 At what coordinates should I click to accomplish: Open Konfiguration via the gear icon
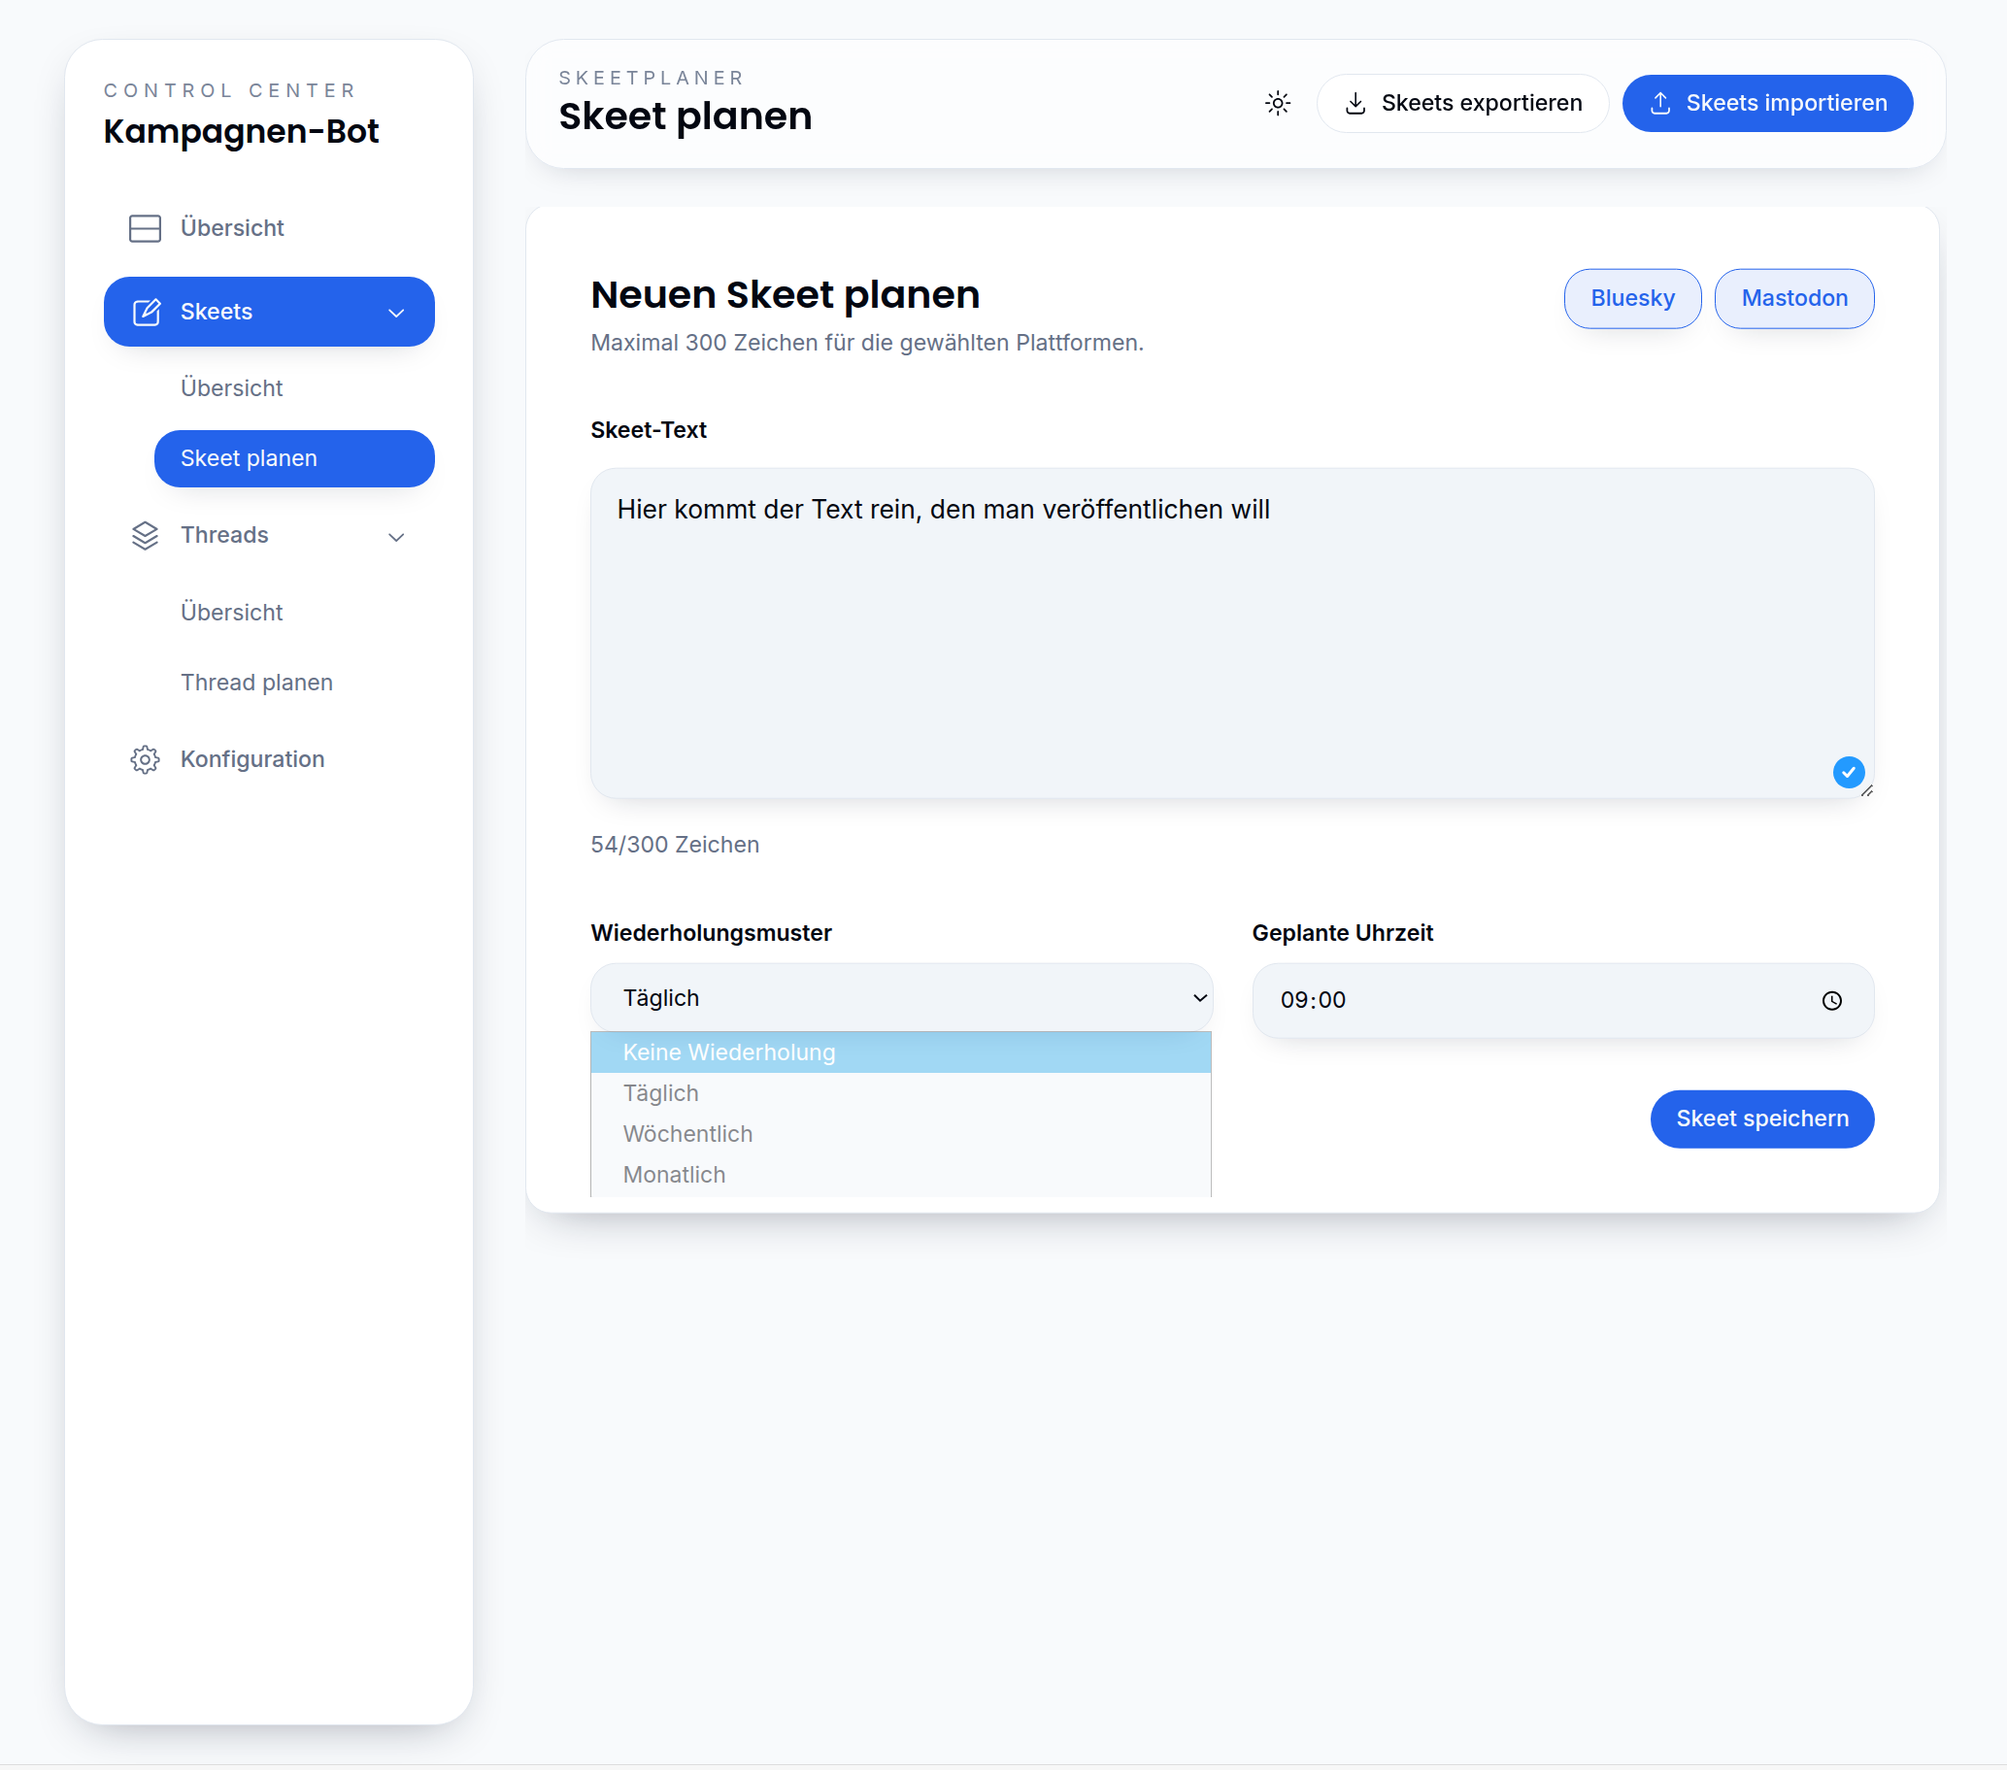pyautogui.click(x=146, y=760)
